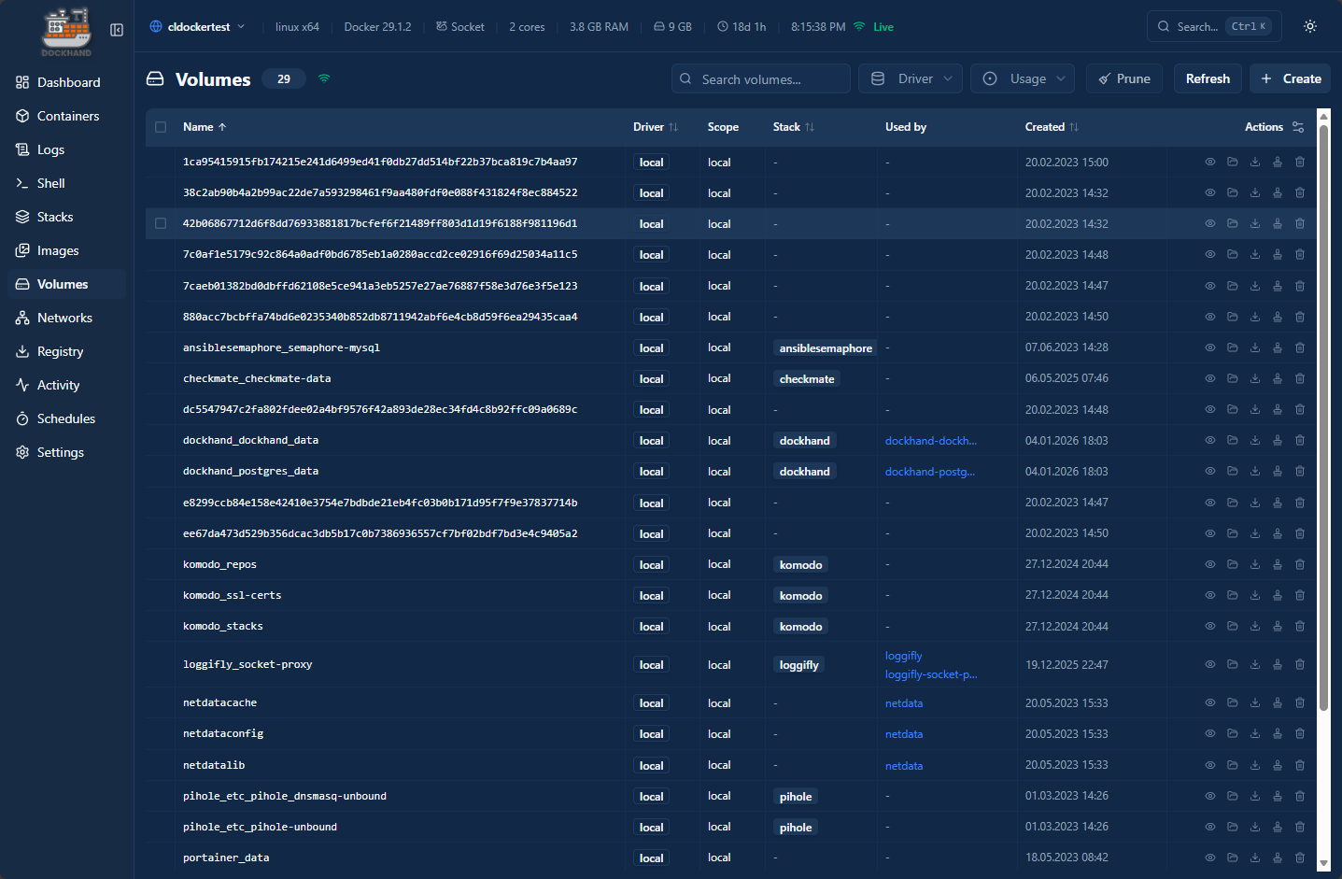Tick the checkbox for the highlighted 42b06867 volume
The height and width of the screenshot is (879, 1342).
click(x=160, y=223)
